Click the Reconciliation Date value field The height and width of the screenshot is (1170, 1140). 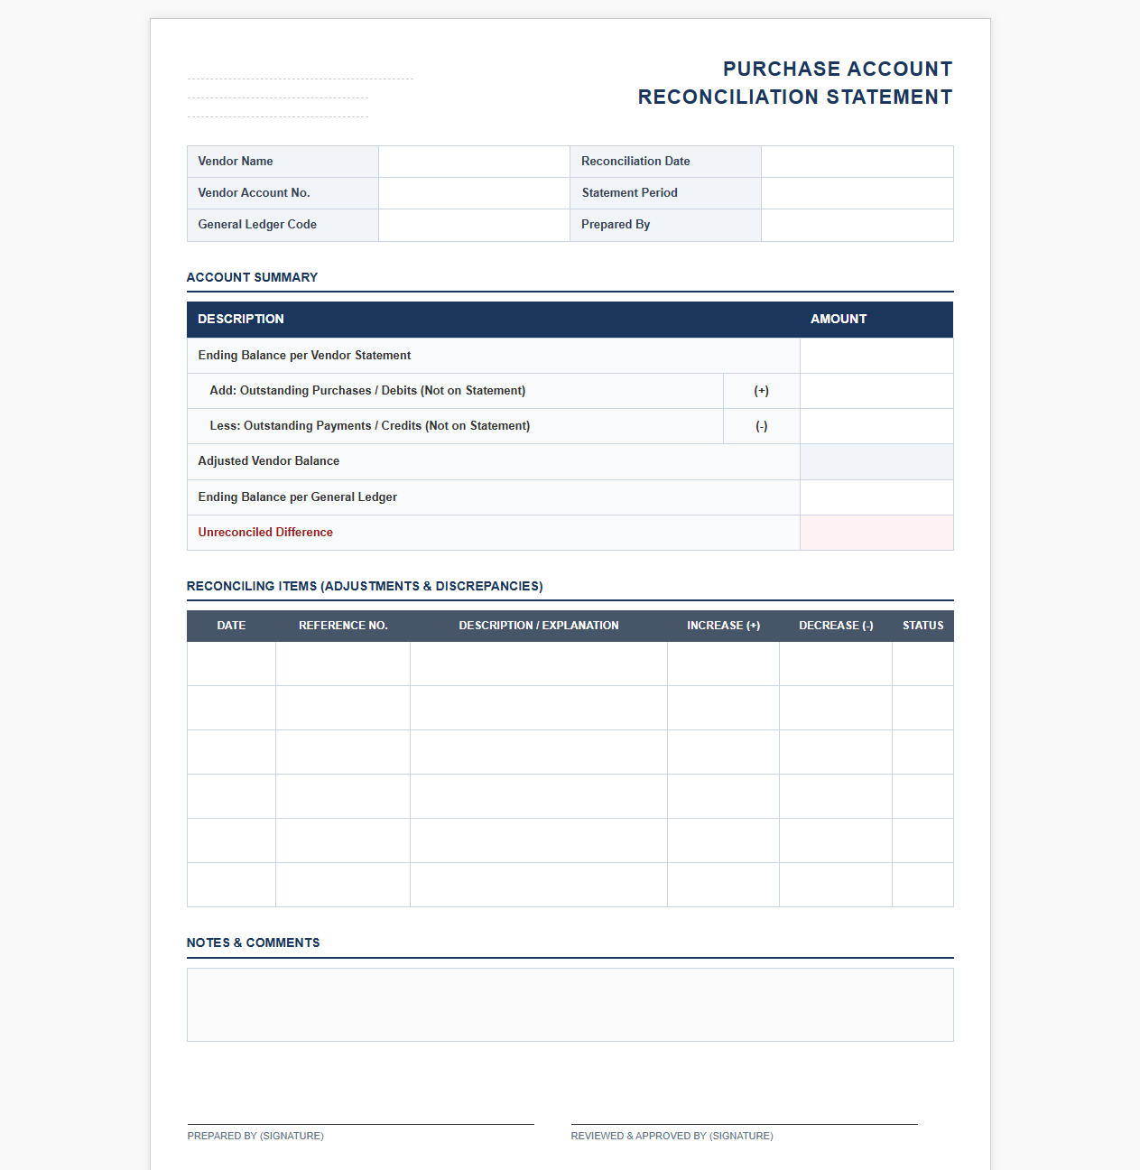[x=857, y=162]
